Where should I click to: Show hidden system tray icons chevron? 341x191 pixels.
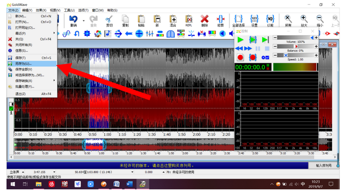point(272,184)
